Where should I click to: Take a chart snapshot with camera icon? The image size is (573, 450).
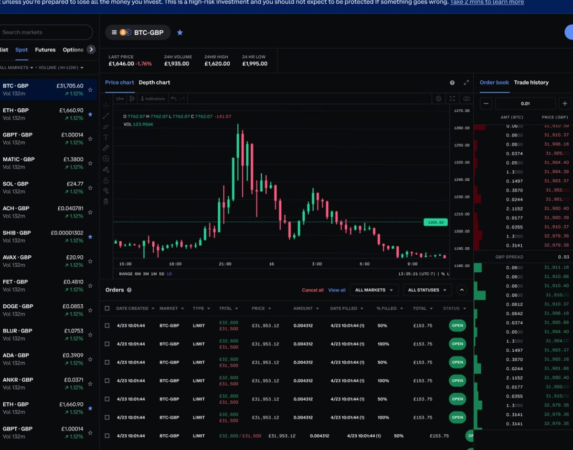coord(467,99)
